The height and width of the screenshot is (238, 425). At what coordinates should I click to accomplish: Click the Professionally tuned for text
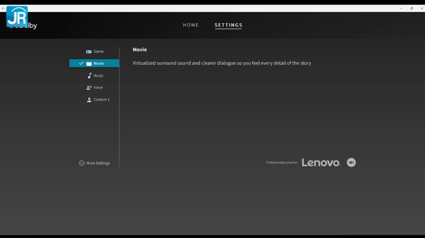coord(282,162)
